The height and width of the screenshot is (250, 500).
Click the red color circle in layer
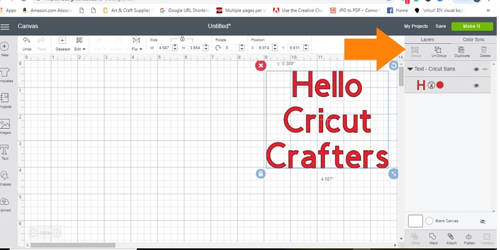pos(440,85)
